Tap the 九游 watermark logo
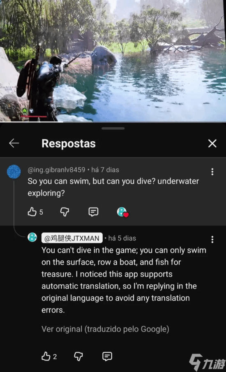Viewport: 226px width, 372px height. click(207, 362)
